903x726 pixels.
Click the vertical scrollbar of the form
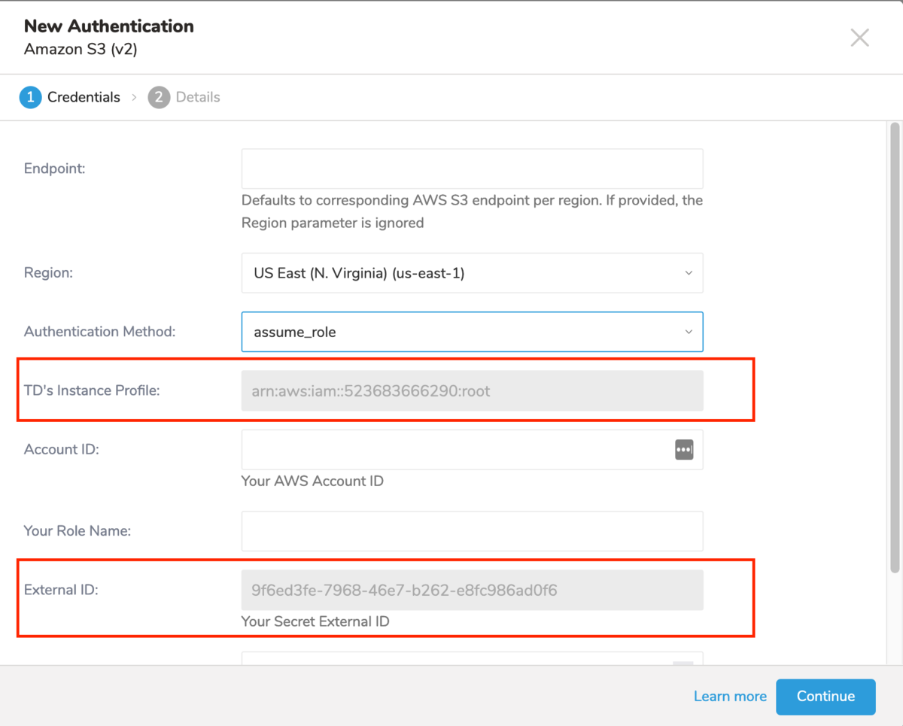coord(894,346)
